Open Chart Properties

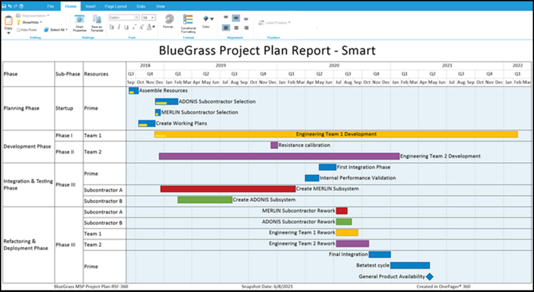click(79, 23)
